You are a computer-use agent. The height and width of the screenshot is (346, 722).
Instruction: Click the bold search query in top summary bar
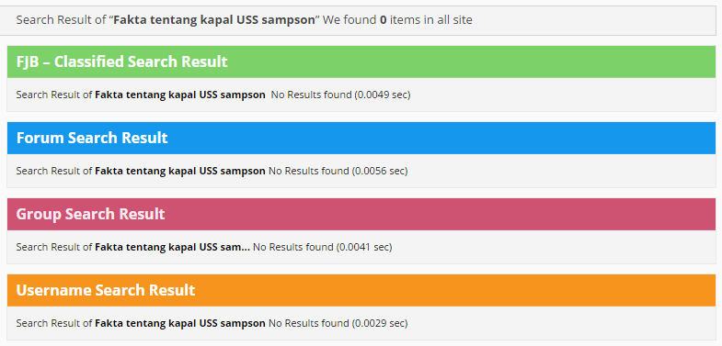click(214, 20)
